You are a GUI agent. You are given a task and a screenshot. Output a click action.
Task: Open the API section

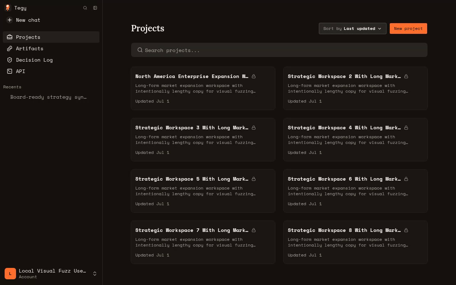pyautogui.click(x=51, y=71)
